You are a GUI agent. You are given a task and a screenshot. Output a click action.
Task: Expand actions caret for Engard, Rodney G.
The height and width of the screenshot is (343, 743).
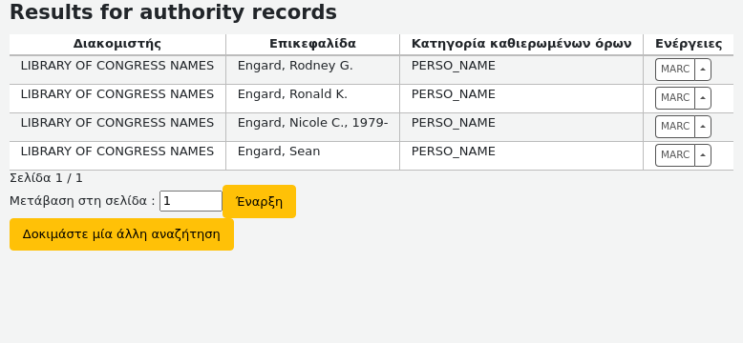click(x=703, y=70)
